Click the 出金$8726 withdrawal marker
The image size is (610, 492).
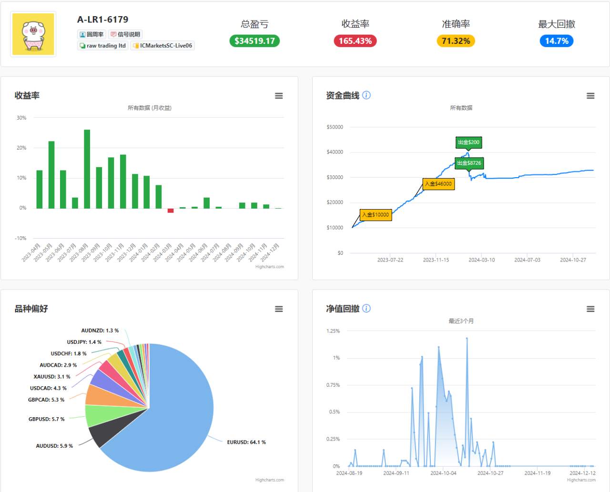point(469,163)
